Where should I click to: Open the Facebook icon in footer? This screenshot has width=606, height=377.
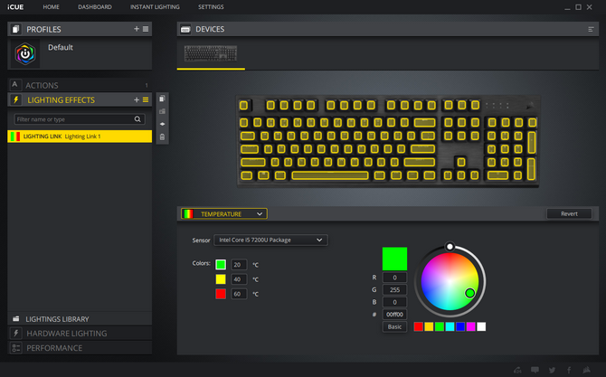[x=569, y=370]
